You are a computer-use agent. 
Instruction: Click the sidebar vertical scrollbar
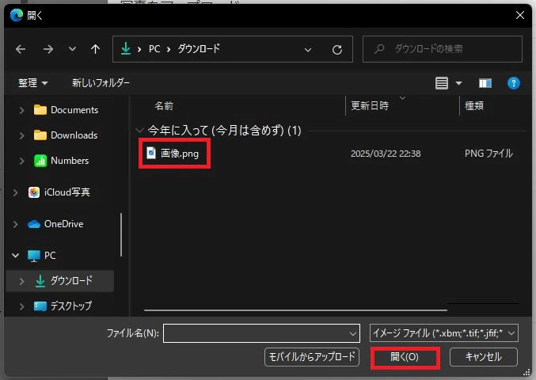coord(121,234)
